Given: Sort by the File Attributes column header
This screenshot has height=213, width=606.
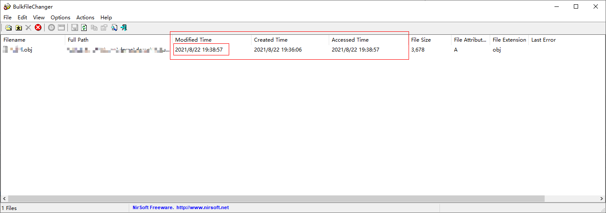Looking at the screenshot, I should [470, 40].
